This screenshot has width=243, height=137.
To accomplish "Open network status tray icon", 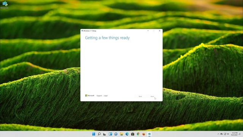I will [x=225, y=134].
